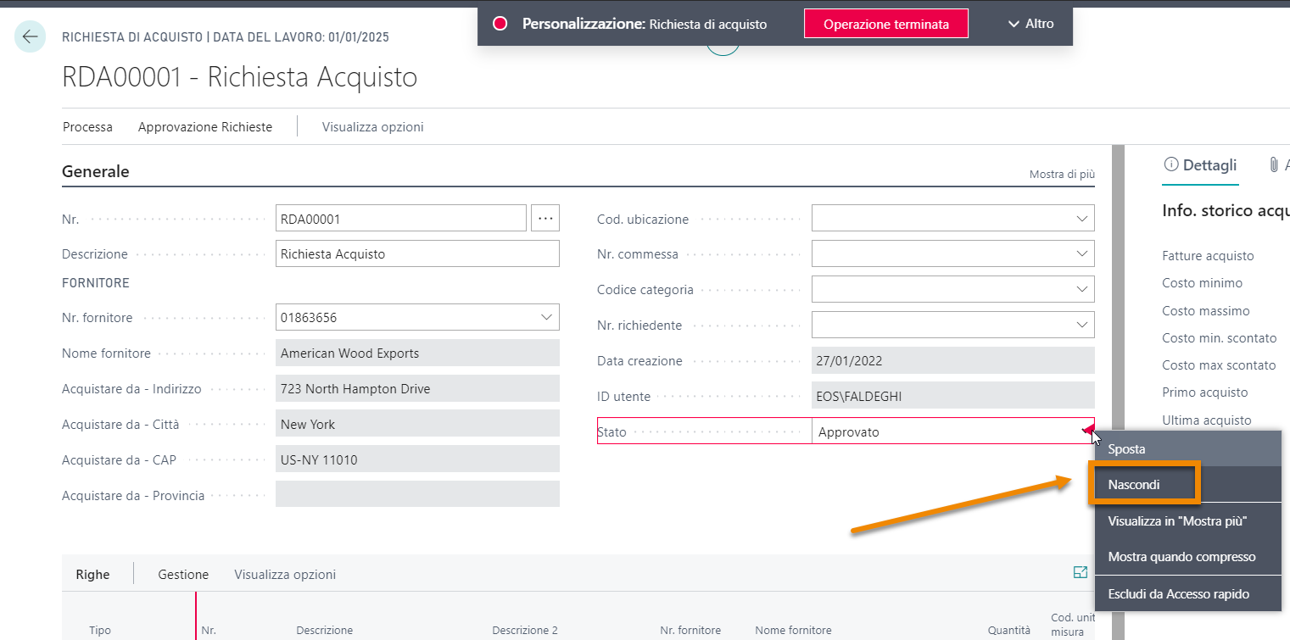The image size is (1290, 640).
Task: Choose Sposta in the context menu
Action: [1126, 448]
